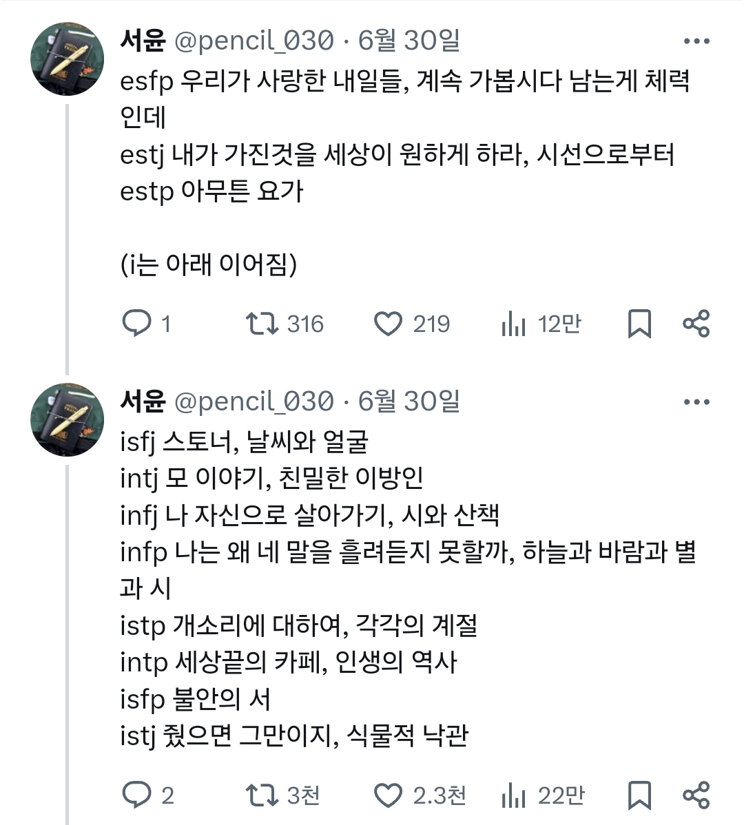744x825 pixels.
Task: Share the second tweet
Action: (696, 795)
